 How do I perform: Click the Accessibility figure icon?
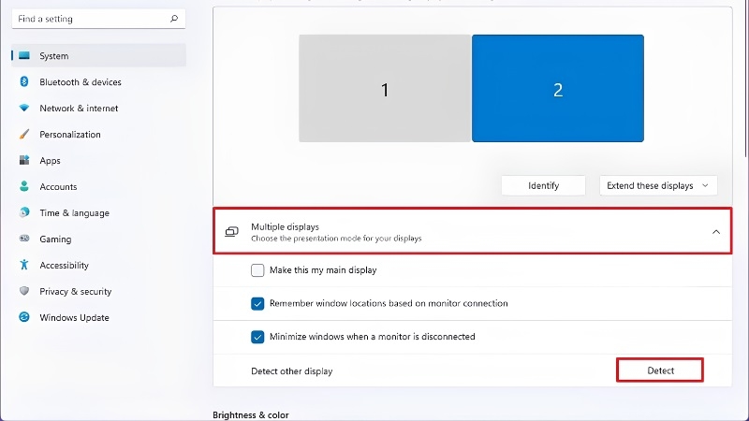[24, 265]
